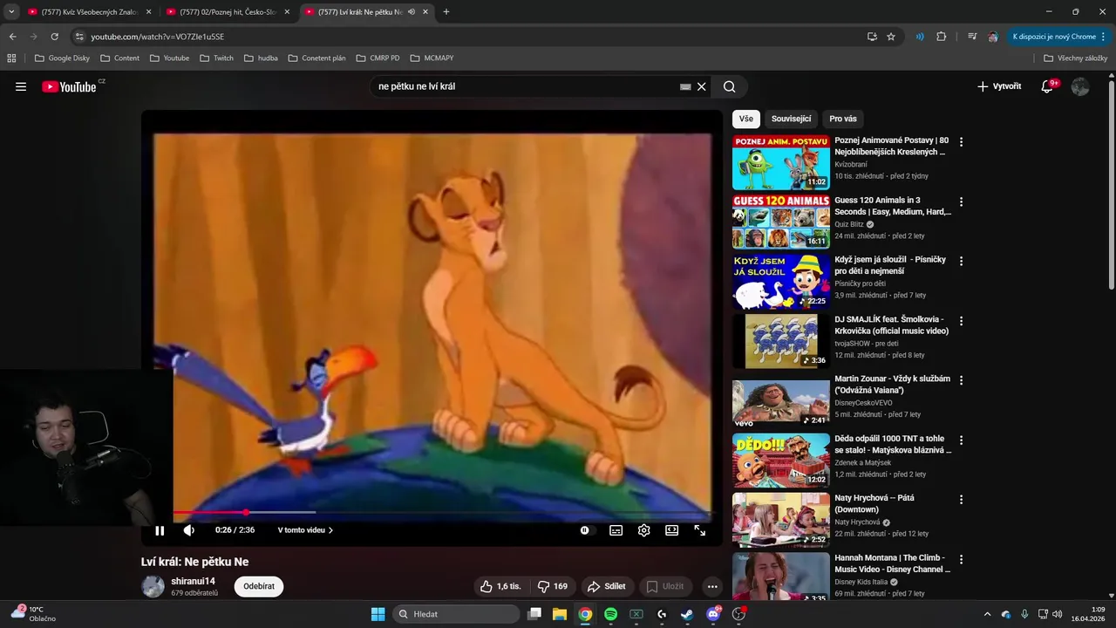This screenshot has height=628, width=1116.
Task: Open options for Hannah Montana video
Action: click(x=961, y=559)
